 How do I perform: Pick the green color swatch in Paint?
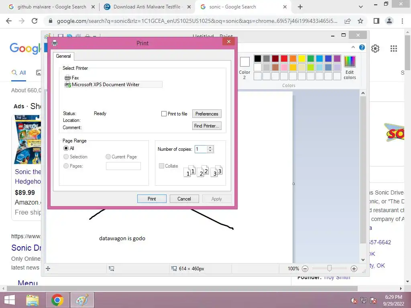tap(310, 59)
